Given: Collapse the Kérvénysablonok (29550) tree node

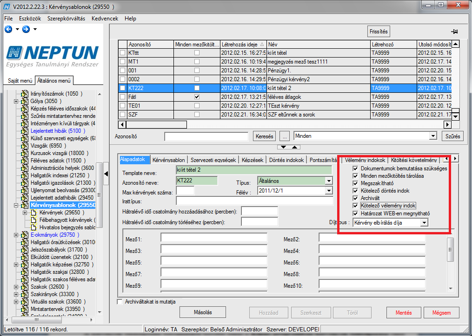Looking at the screenshot, I should click(16, 205).
